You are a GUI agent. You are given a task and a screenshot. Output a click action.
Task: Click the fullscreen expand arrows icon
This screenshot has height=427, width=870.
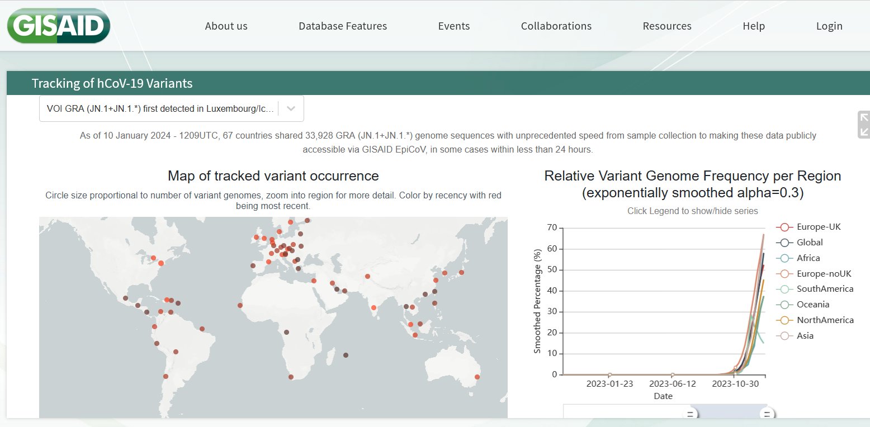point(864,124)
